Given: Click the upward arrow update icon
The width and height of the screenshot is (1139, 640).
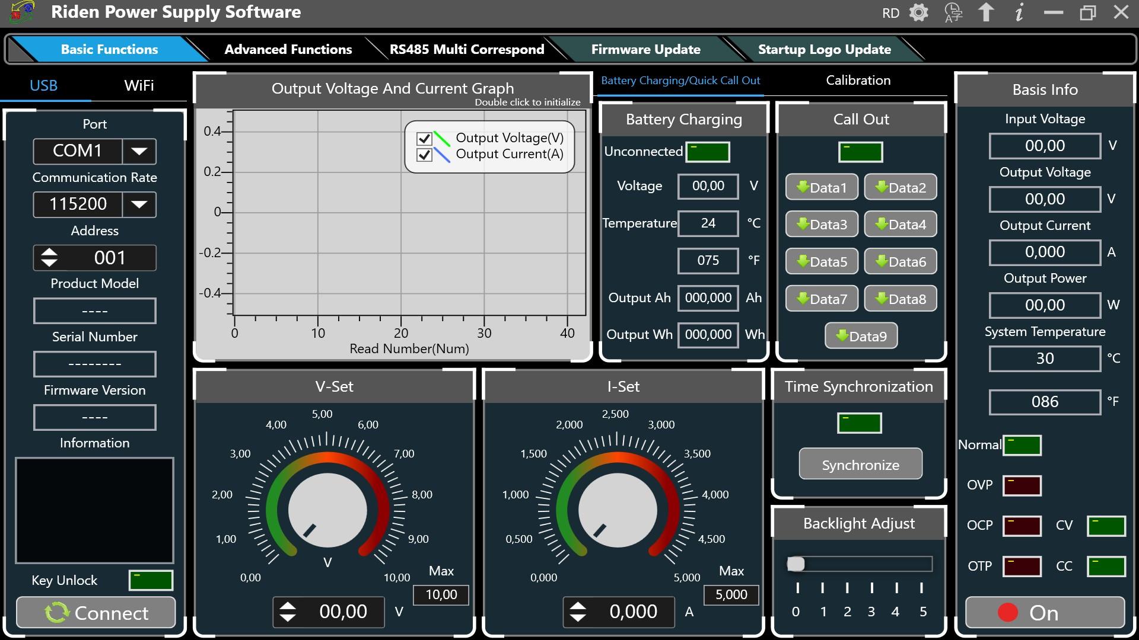Looking at the screenshot, I should tap(986, 12).
